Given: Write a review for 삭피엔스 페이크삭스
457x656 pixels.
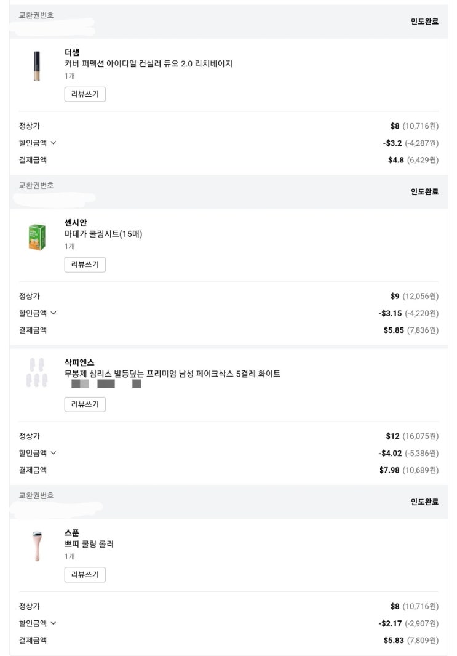Looking at the screenshot, I should (85, 404).
